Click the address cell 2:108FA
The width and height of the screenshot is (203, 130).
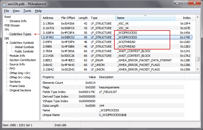pyautogui.click(x=48, y=33)
